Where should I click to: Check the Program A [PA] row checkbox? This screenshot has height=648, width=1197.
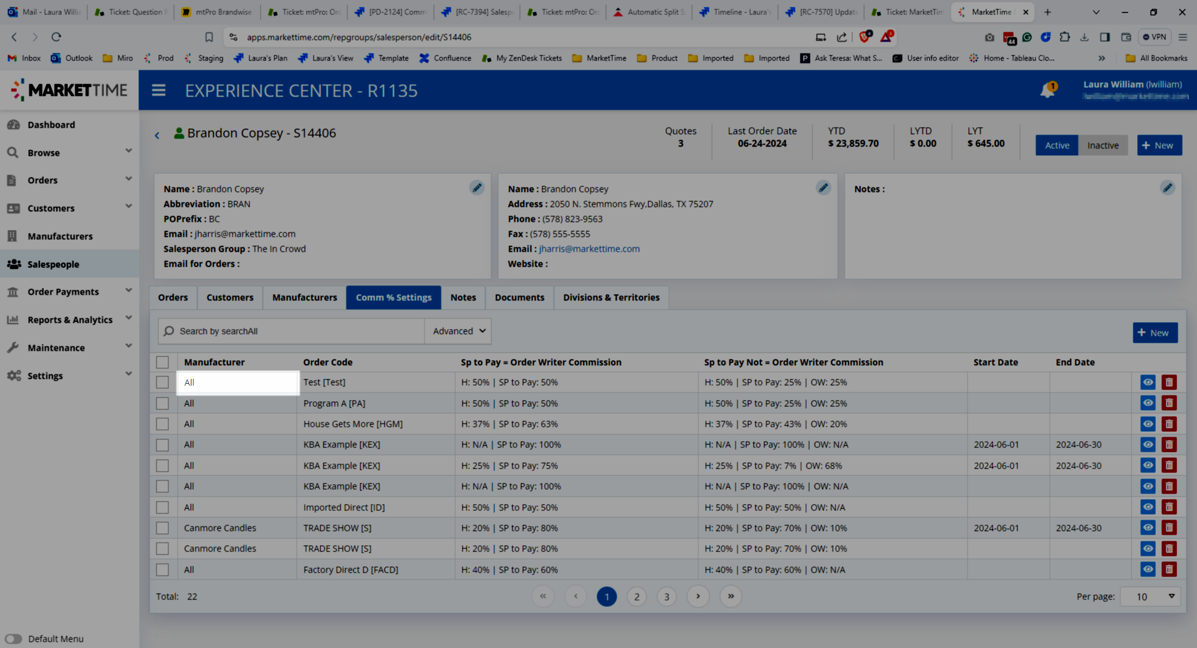point(163,404)
